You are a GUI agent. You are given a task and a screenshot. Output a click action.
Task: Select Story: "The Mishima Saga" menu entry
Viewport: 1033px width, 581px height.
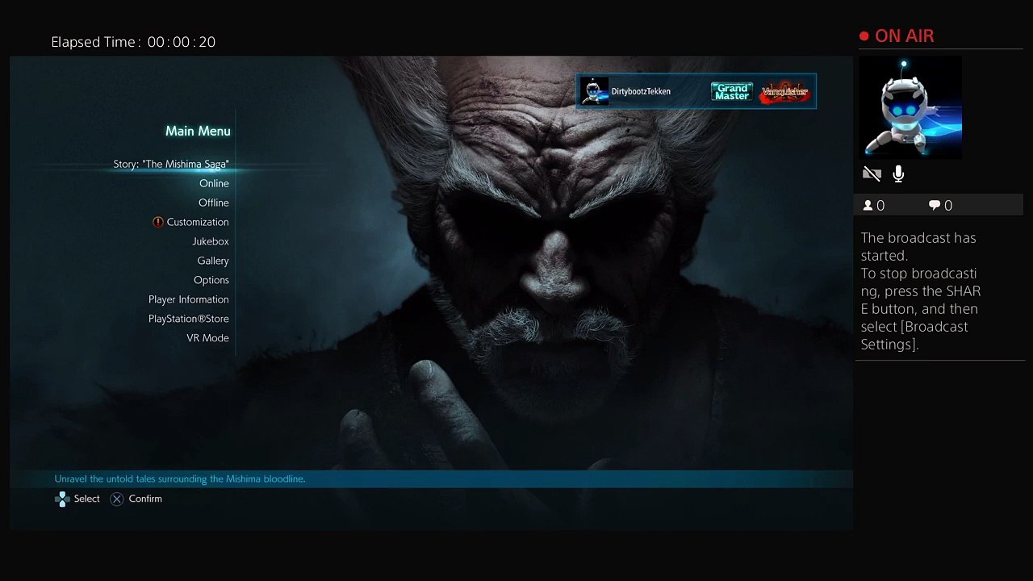(x=171, y=164)
